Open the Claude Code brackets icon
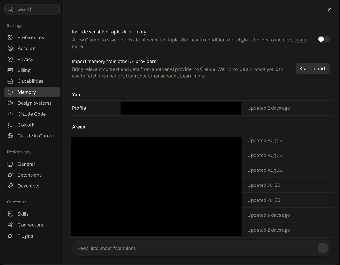Viewport: 340px width, 265px height. [x=10, y=114]
